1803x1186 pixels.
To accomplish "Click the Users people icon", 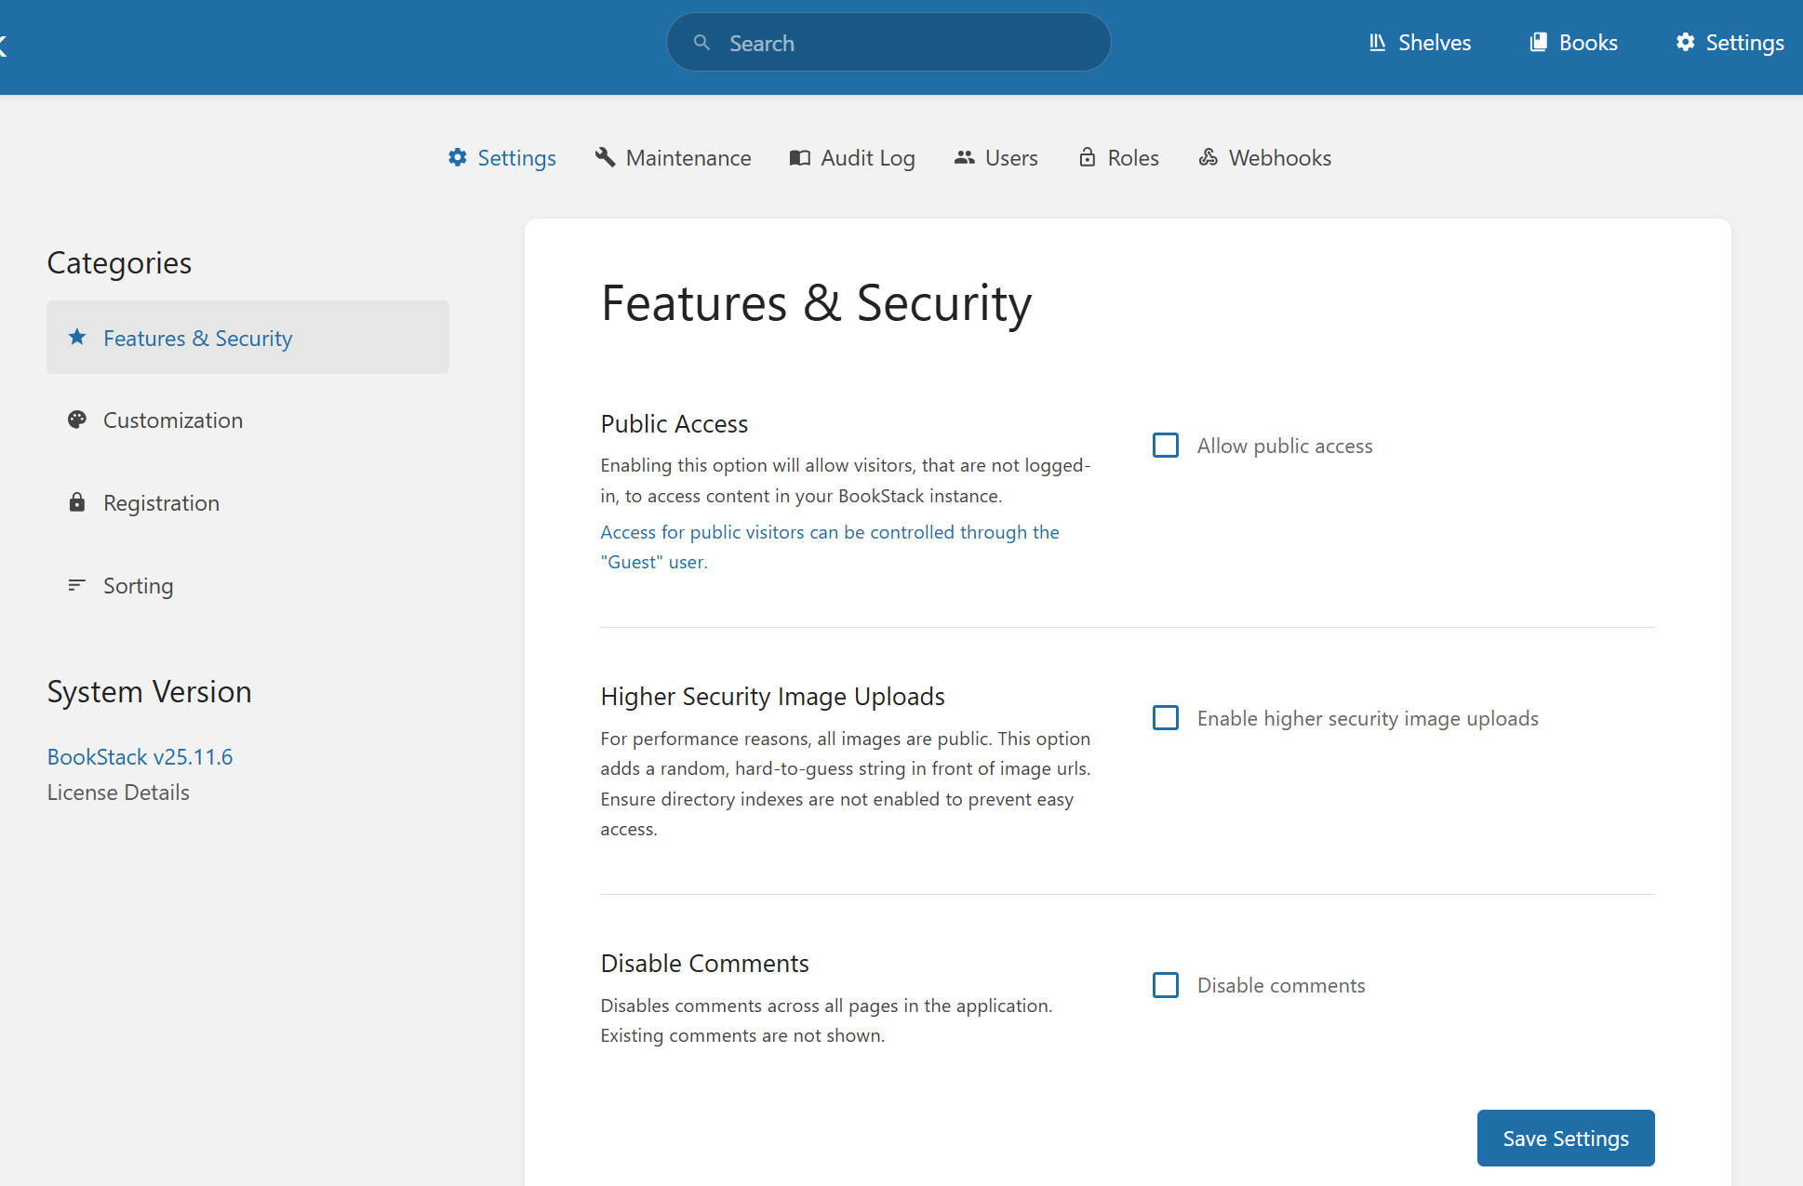I will [964, 157].
